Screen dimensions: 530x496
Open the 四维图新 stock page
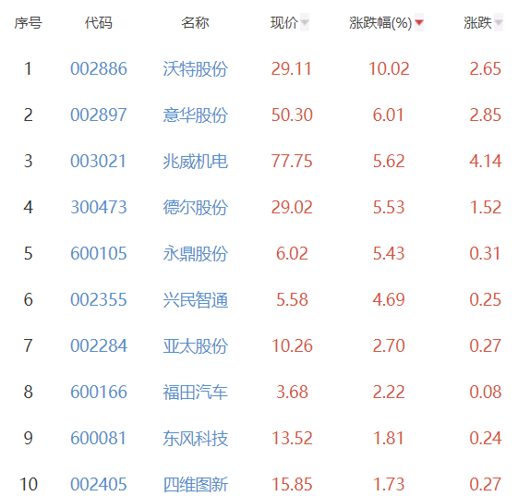196,485
